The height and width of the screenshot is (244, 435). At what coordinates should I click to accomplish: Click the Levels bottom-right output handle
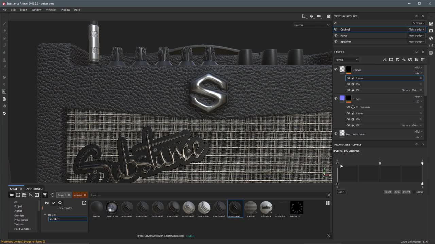coord(422,183)
